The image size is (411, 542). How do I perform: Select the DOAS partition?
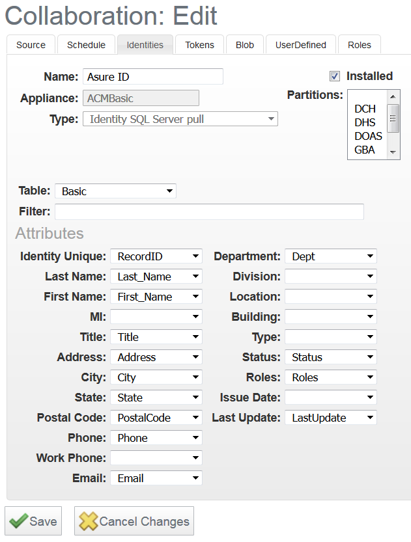coord(370,133)
